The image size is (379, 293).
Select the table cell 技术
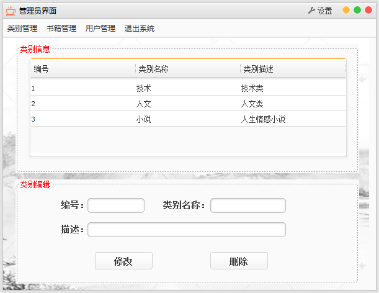click(143, 88)
